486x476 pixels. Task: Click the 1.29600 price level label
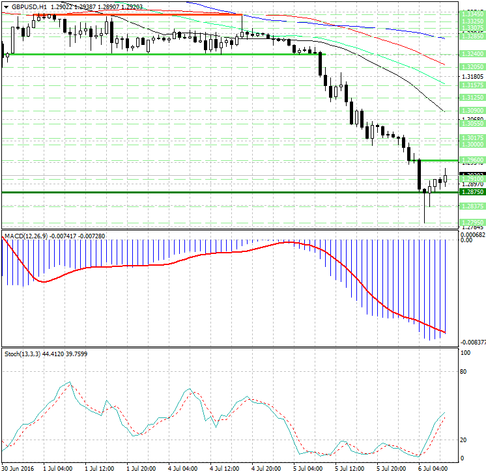point(472,160)
